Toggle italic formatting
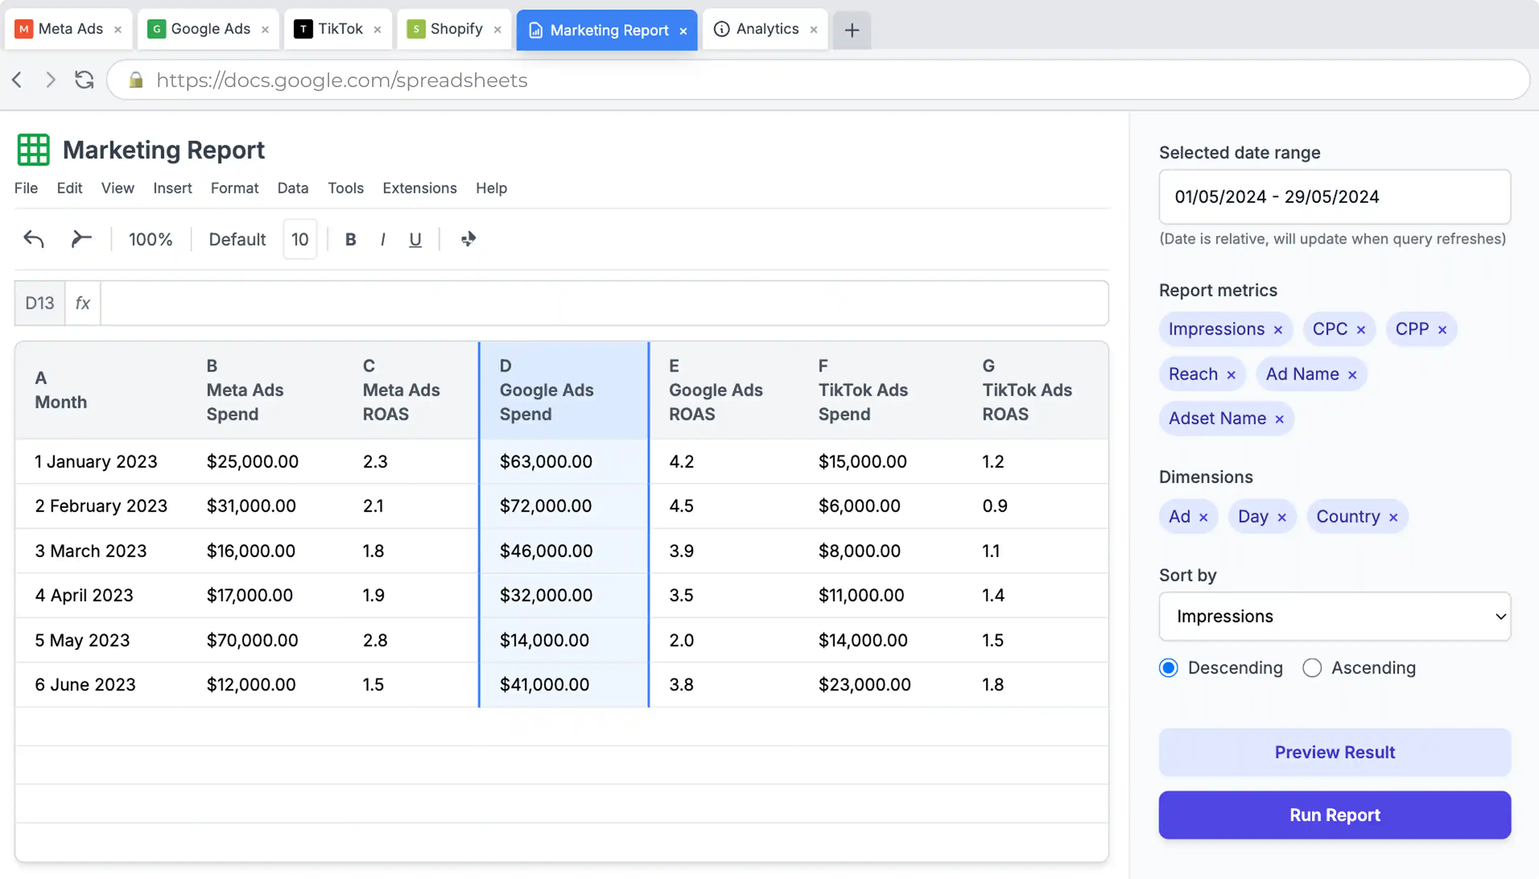The height and width of the screenshot is (879, 1539). click(383, 240)
